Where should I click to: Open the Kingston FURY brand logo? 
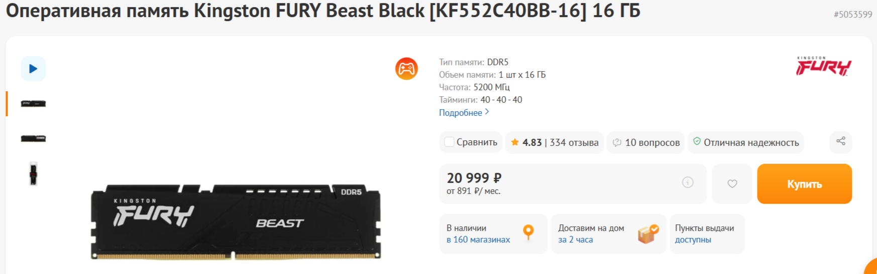coord(824,66)
